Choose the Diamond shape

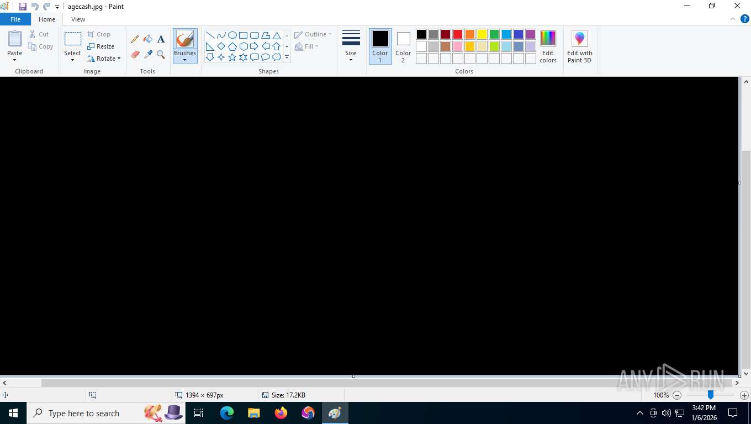(x=221, y=46)
